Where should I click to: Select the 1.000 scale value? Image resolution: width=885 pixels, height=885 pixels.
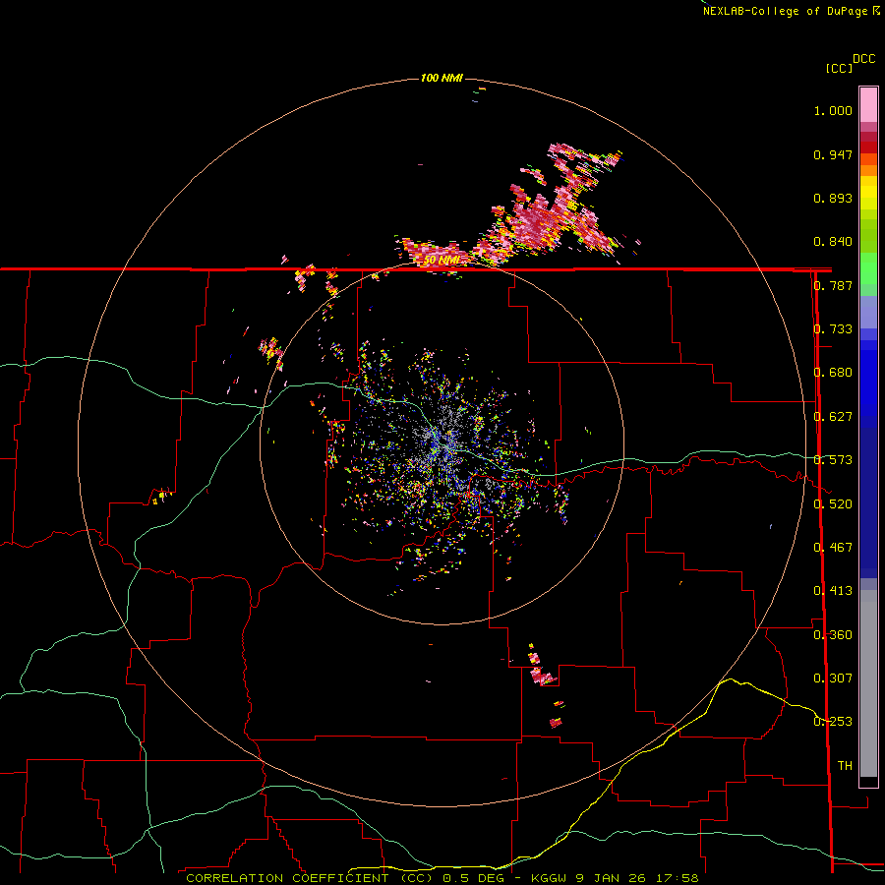tap(833, 110)
